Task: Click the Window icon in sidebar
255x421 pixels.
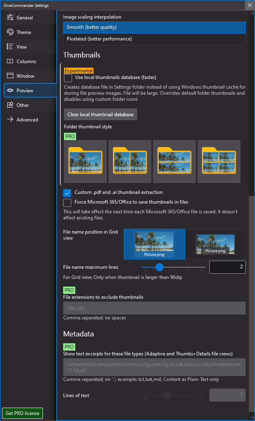Action: (10, 76)
